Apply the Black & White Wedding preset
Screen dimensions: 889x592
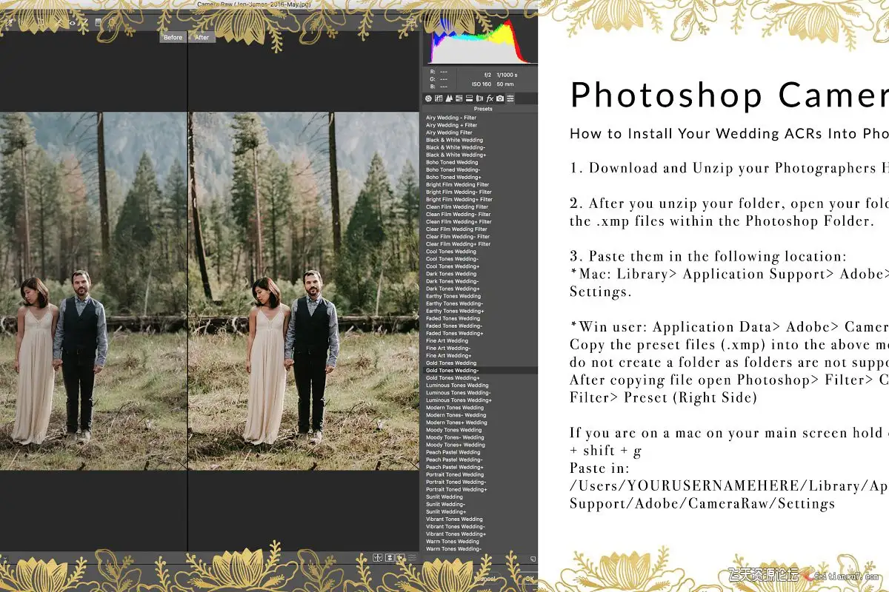[454, 140]
